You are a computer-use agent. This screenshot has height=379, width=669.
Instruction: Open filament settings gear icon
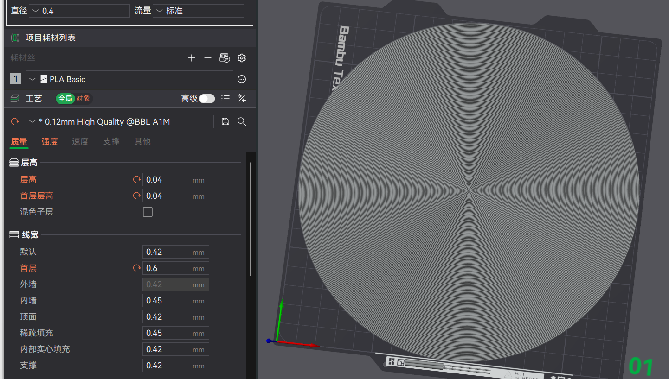pos(241,58)
